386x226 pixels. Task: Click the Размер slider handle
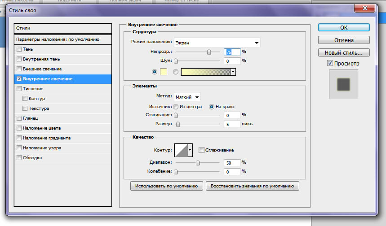pos(178,124)
